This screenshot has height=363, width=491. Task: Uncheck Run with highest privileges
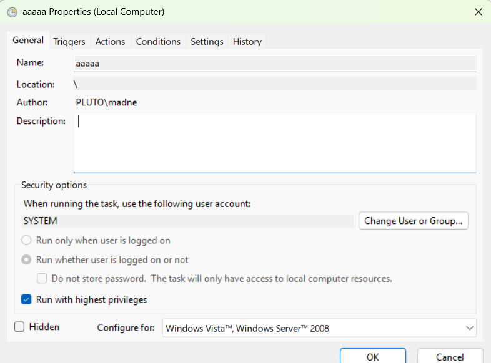pyautogui.click(x=26, y=299)
